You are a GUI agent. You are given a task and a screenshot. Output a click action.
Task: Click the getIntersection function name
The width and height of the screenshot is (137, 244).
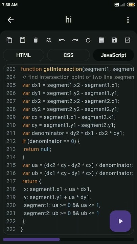tap(63, 69)
